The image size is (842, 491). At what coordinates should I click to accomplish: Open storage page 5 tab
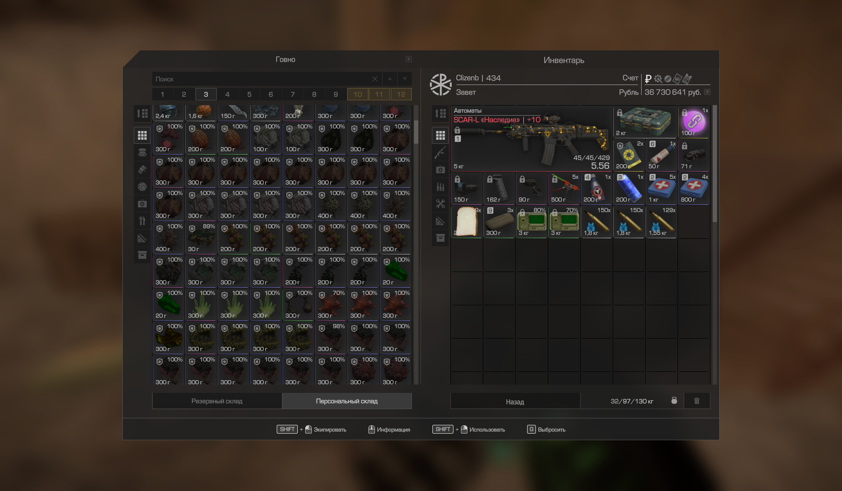249,94
